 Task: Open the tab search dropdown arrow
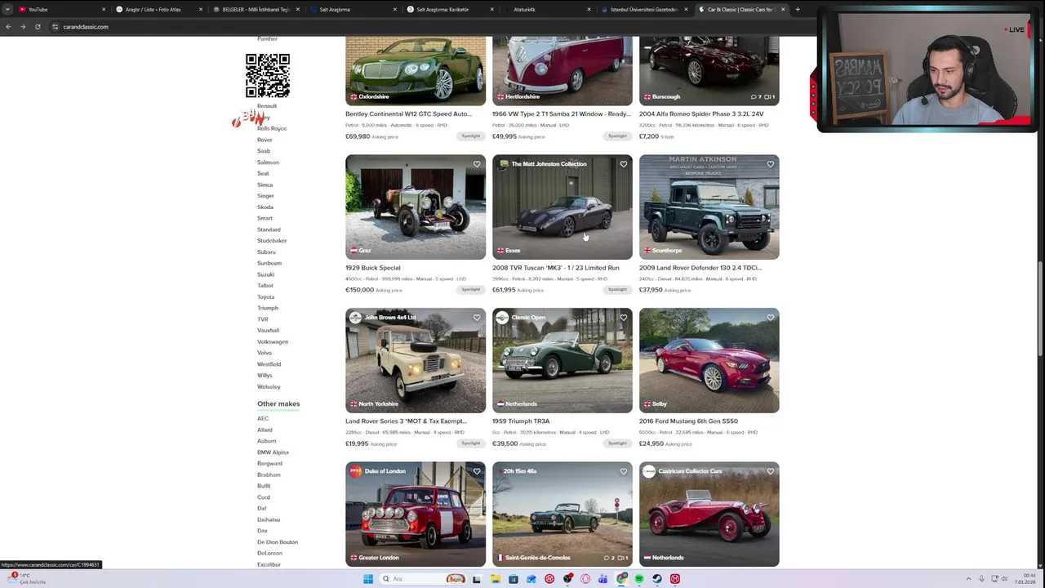click(x=8, y=9)
